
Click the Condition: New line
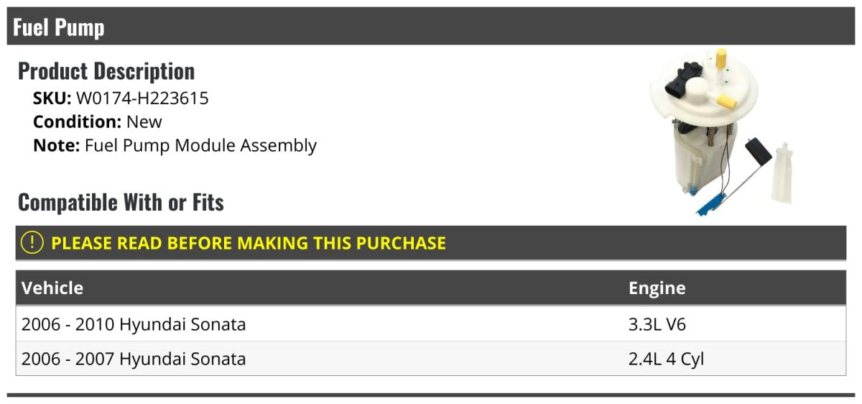pyautogui.click(x=98, y=121)
